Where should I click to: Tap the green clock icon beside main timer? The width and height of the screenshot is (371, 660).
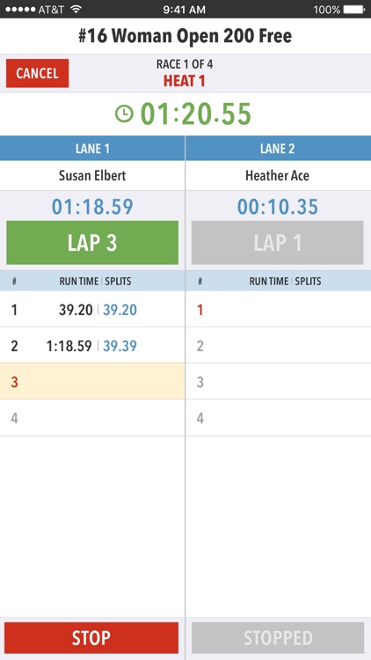click(124, 114)
